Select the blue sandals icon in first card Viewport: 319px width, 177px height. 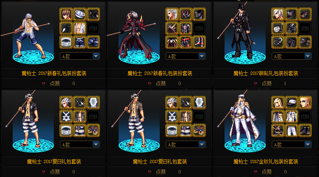point(93,42)
